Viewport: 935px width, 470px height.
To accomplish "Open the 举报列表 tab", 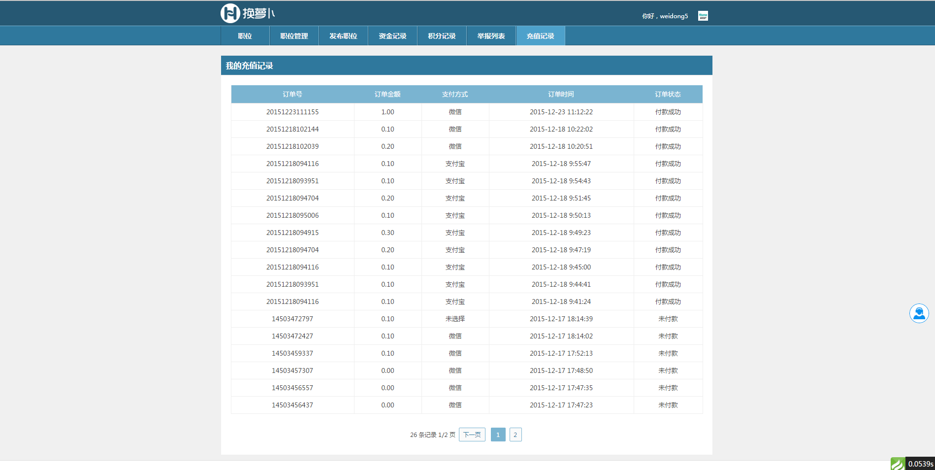I will [x=491, y=36].
